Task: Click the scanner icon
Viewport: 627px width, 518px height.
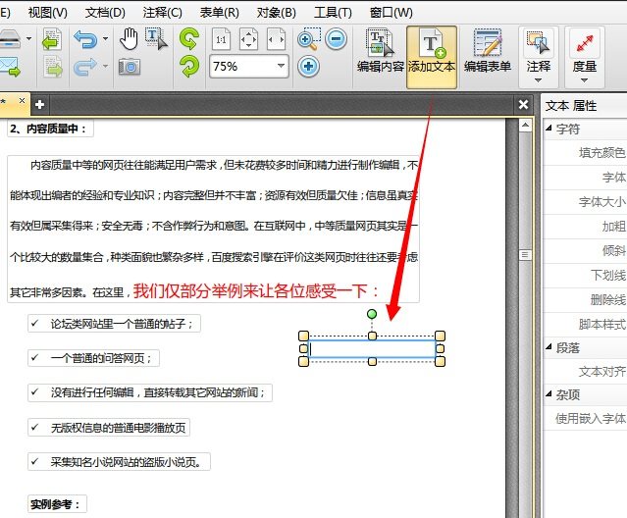Action: 10,39
